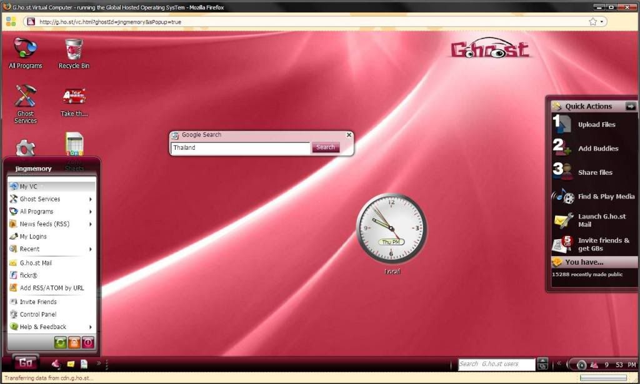The image size is (640, 384).
Task: Click the Search G.ho.st users field
Action: coord(496,364)
